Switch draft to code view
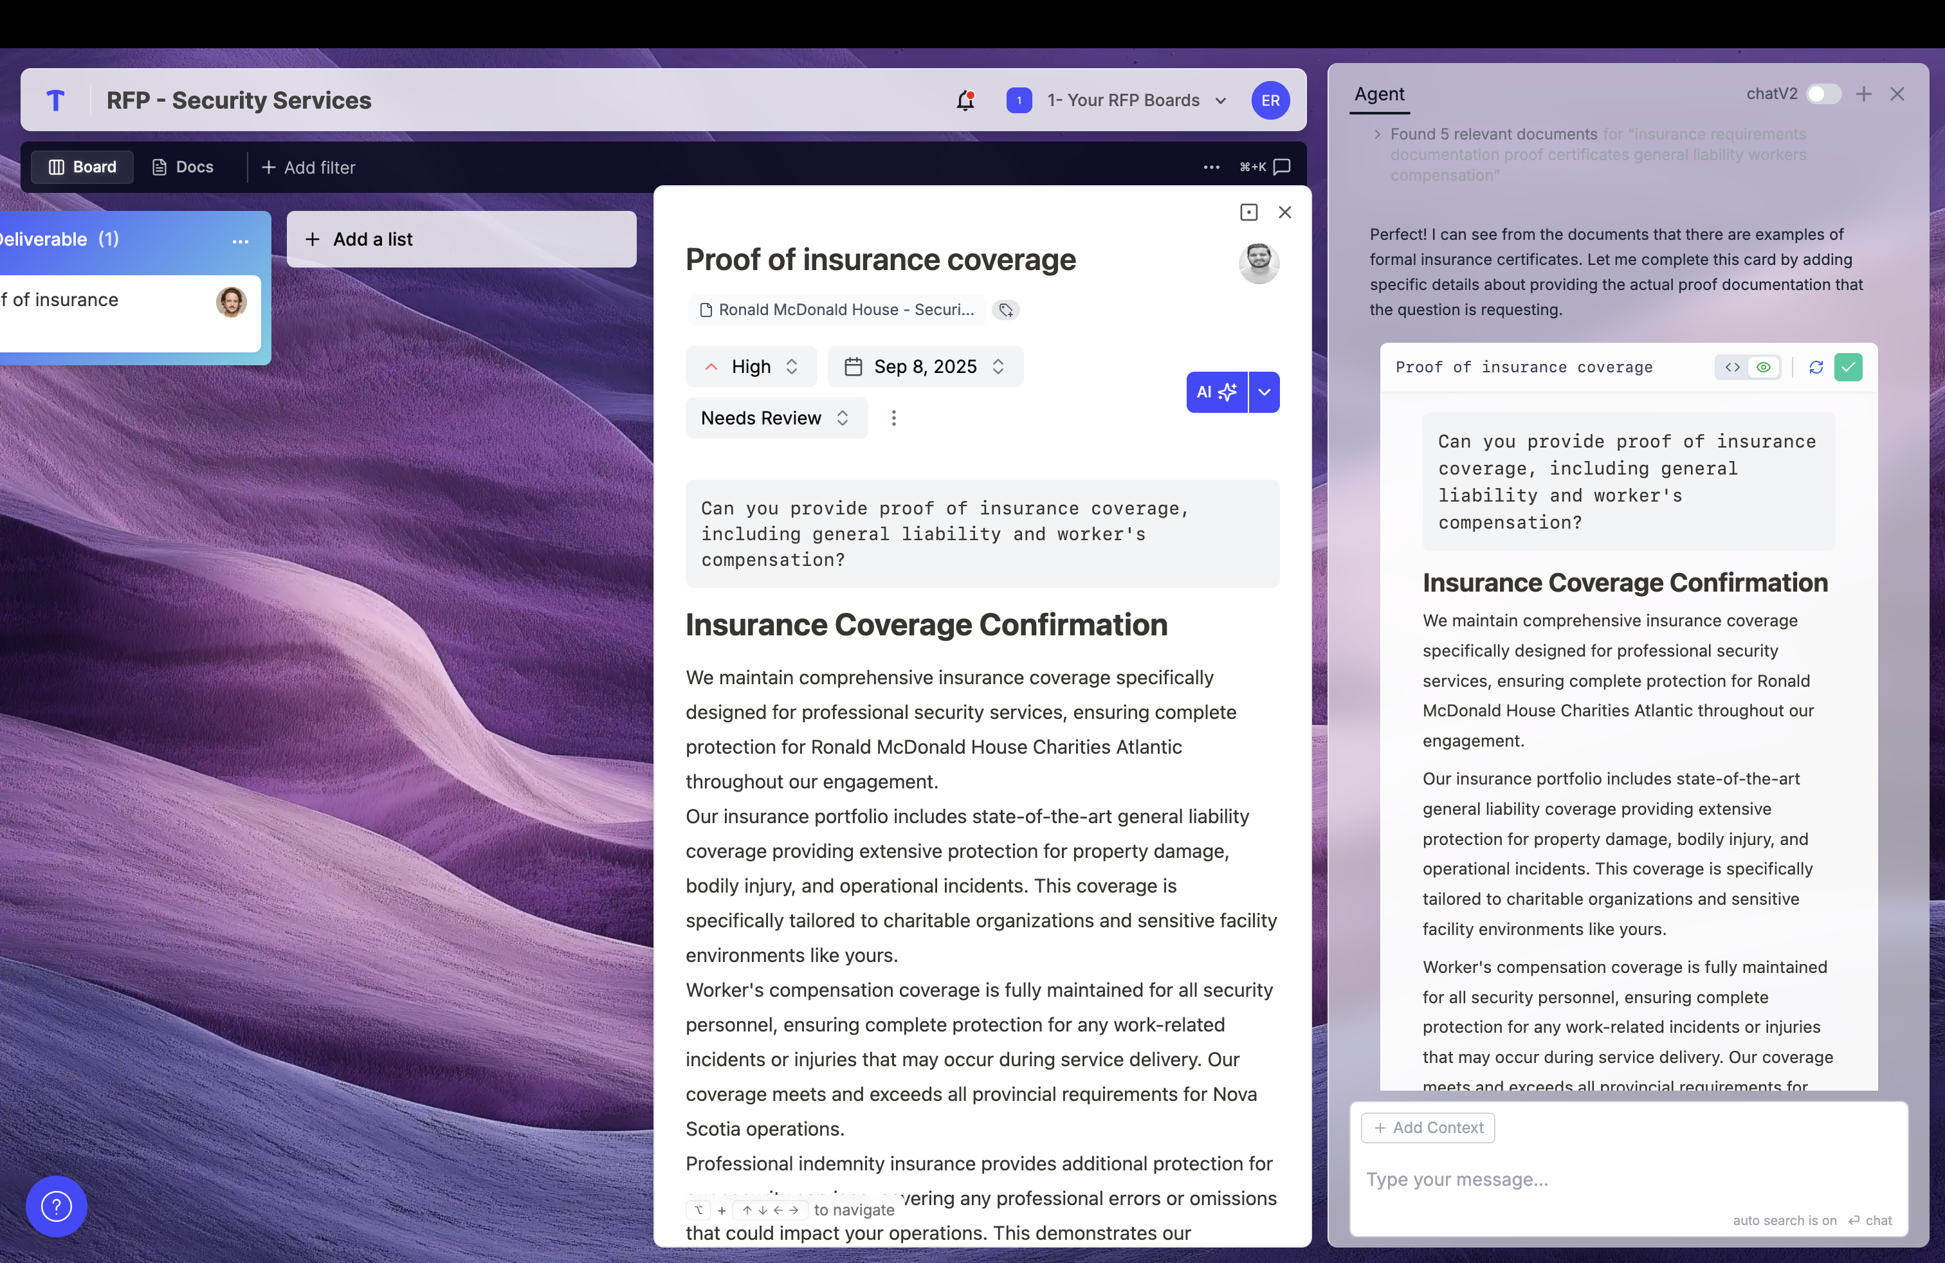The height and width of the screenshot is (1263, 1945). 1731,368
